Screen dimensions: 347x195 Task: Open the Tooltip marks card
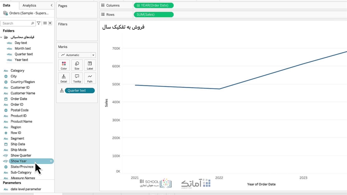tap(77, 78)
